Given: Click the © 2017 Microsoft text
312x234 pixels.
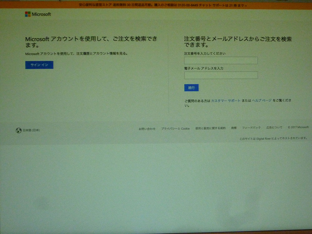Looking at the screenshot, I should click(298, 127).
